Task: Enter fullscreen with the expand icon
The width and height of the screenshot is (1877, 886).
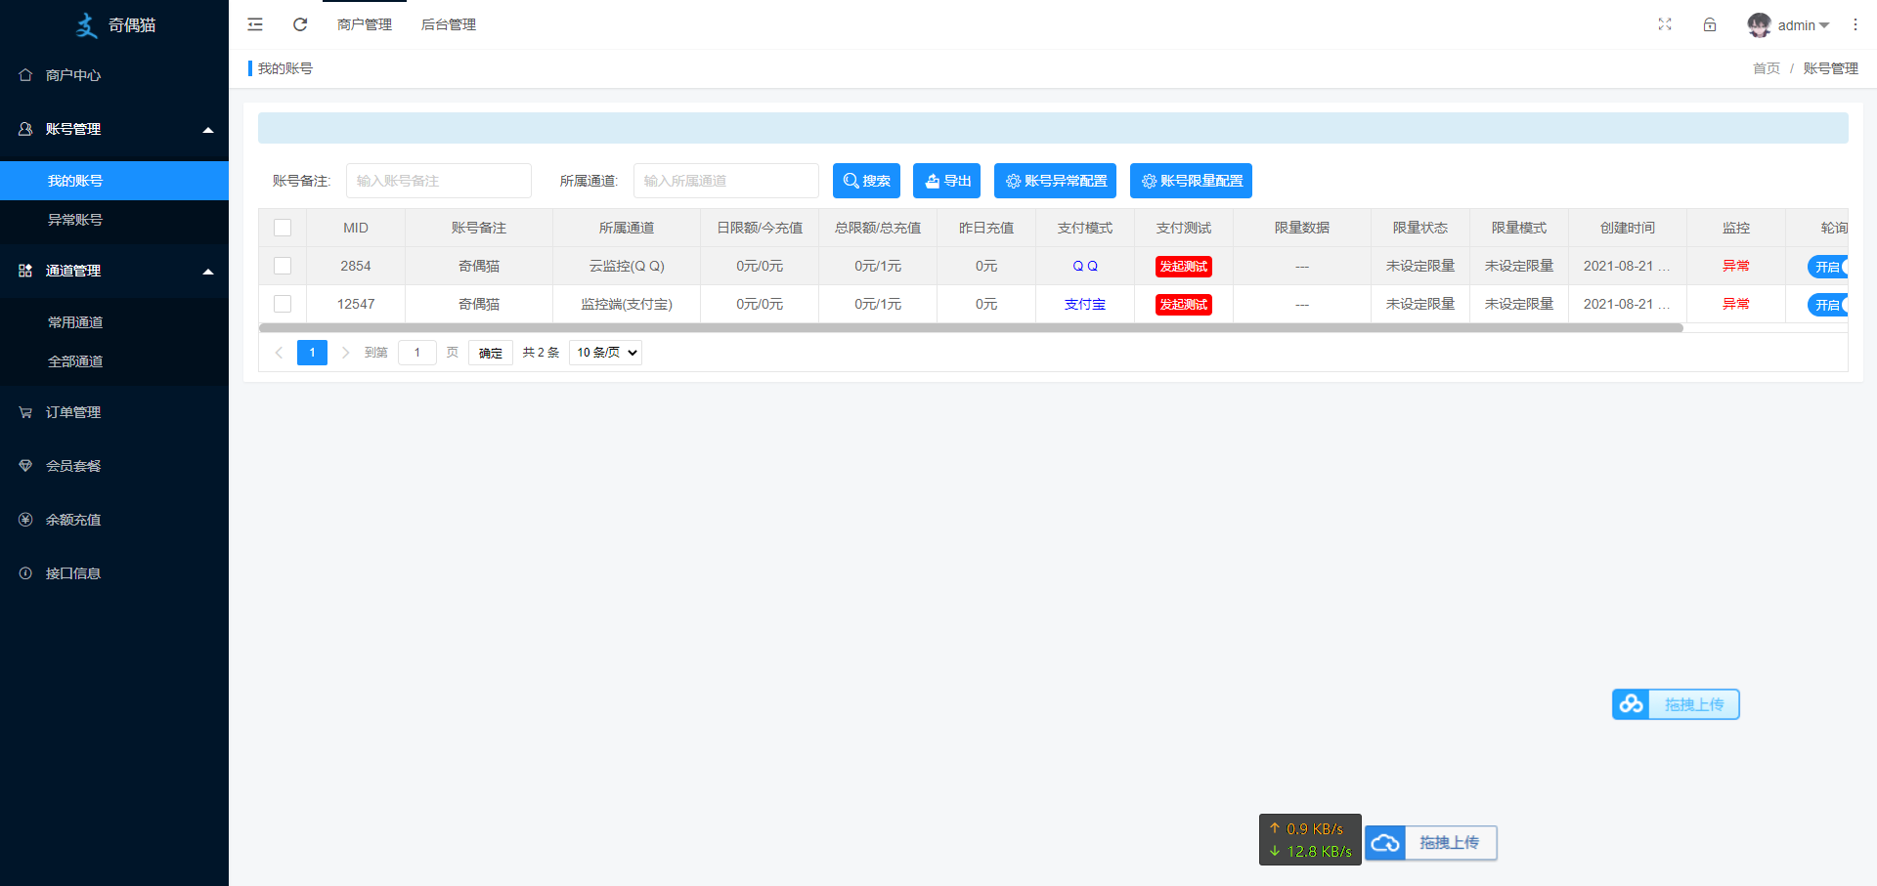Action: [x=1665, y=24]
